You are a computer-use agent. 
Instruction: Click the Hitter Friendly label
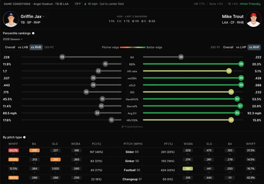(x=250, y=4)
